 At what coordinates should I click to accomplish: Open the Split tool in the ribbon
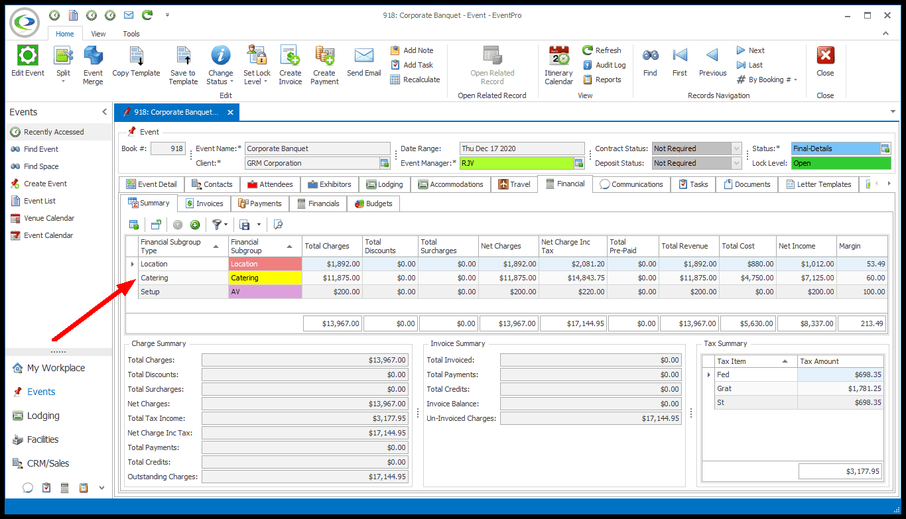(x=63, y=64)
